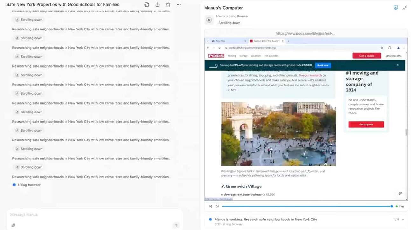Open the document view icon in header
The image size is (411, 230).
point(147,5)
